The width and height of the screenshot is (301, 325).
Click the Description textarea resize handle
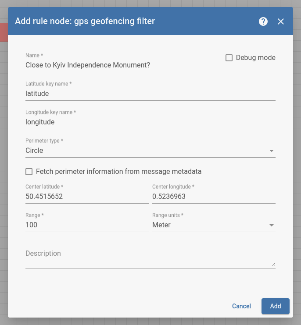(273, 264)
